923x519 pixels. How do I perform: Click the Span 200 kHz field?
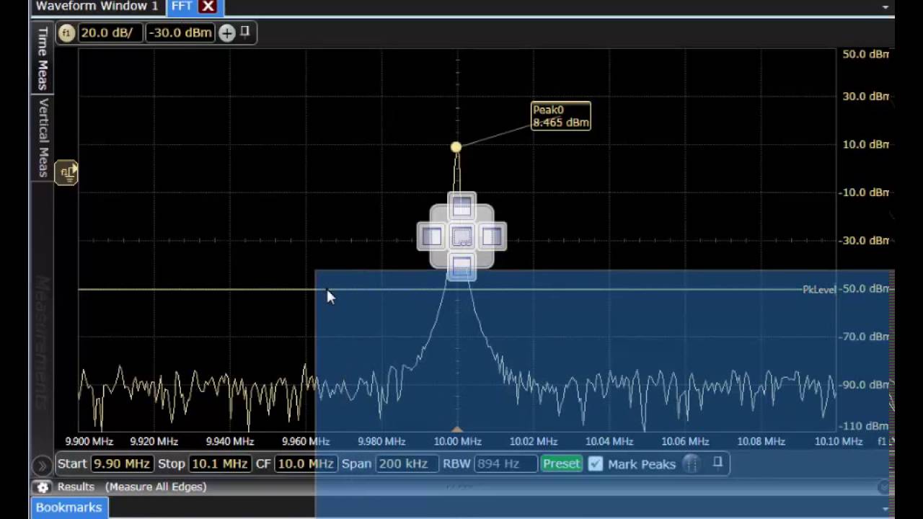406,463
